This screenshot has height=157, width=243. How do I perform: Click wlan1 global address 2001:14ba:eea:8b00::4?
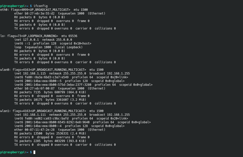pyautogui.click(x=43, y=126)
